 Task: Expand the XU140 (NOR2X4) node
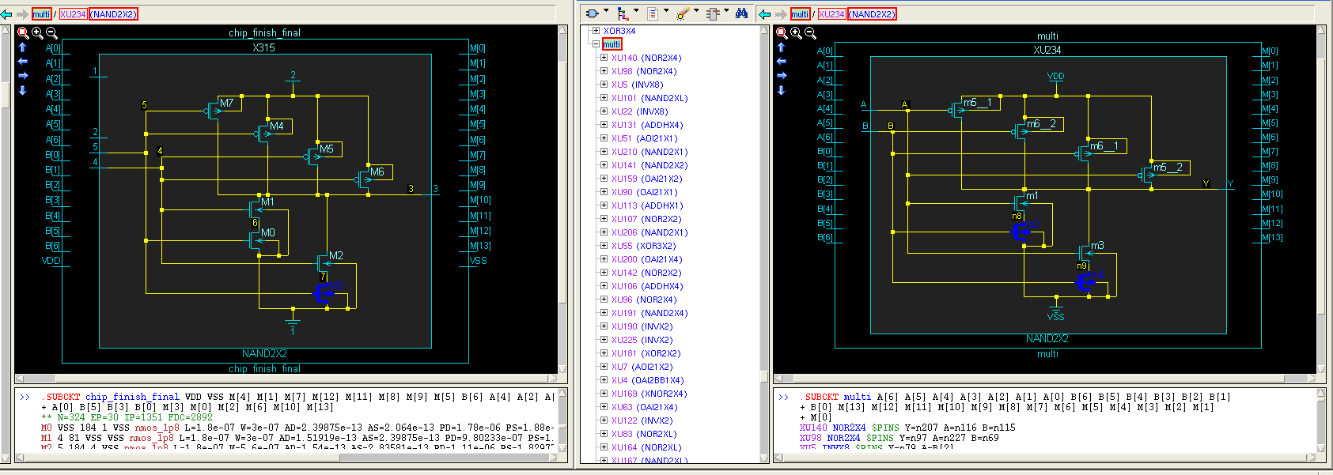(604, 58)
